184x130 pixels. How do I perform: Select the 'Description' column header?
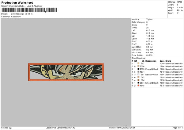151,61
